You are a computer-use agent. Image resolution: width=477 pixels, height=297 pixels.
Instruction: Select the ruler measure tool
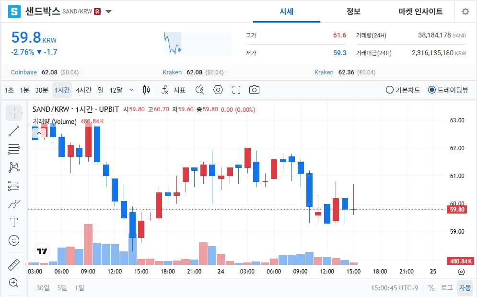14,265
